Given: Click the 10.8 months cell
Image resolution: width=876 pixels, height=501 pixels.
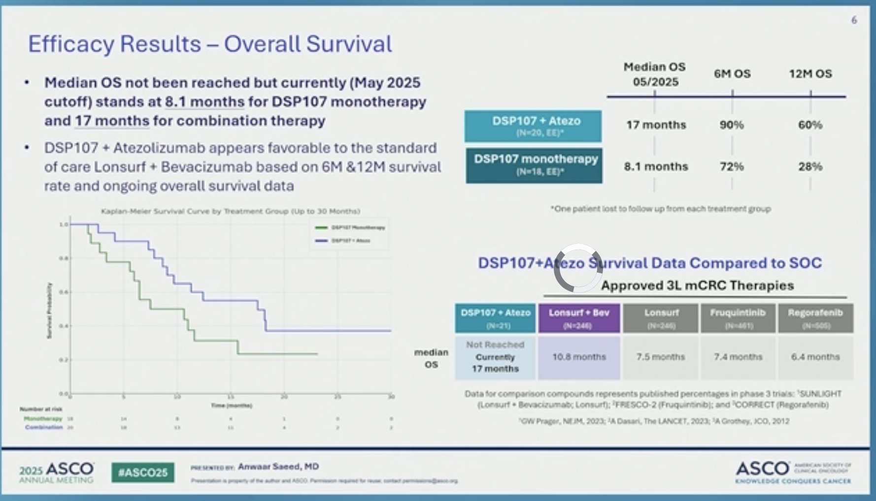Looking at the screenshot, I should pyautogui.click(x=579, y=357).
